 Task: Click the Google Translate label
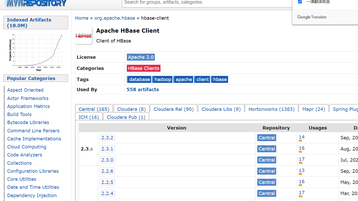312,17
